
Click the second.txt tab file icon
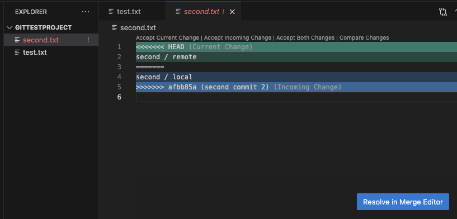[178, 12]
